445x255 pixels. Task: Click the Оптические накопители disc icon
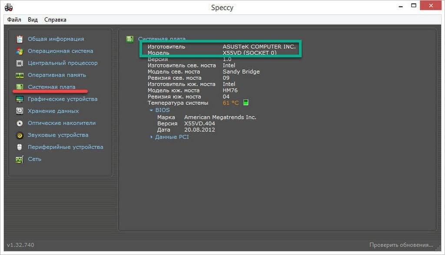(20, 123)
